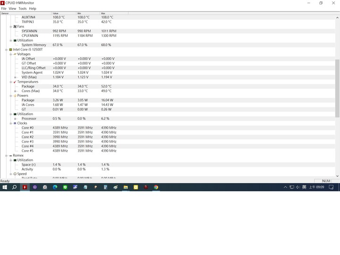
Task: Select the IA Cores power row
Action: 168,105
